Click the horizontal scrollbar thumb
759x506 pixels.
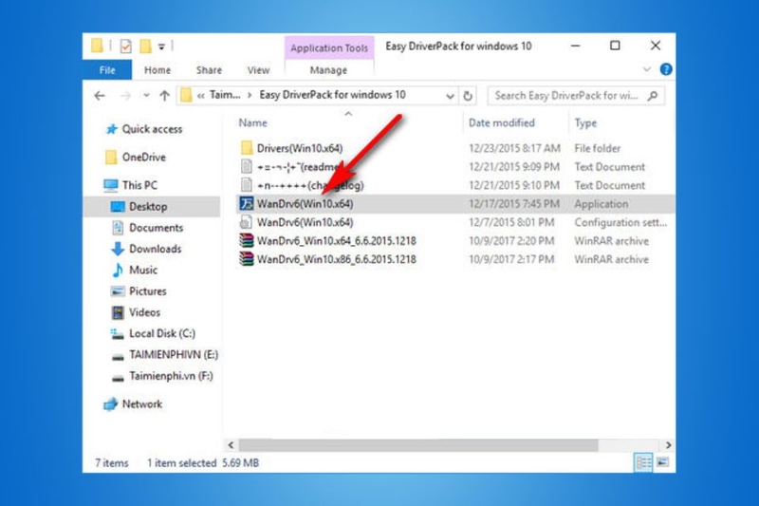click(418, 445)
